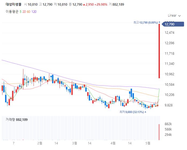This screenshot has height=150, width=187.
Task: Toggle the 20-day moving average
Action: pyautogui.click(x=24, y=12)
